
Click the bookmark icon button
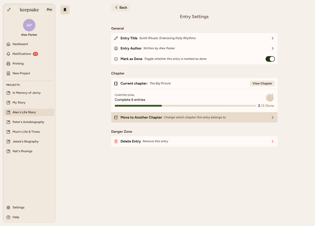click(65, 10)
